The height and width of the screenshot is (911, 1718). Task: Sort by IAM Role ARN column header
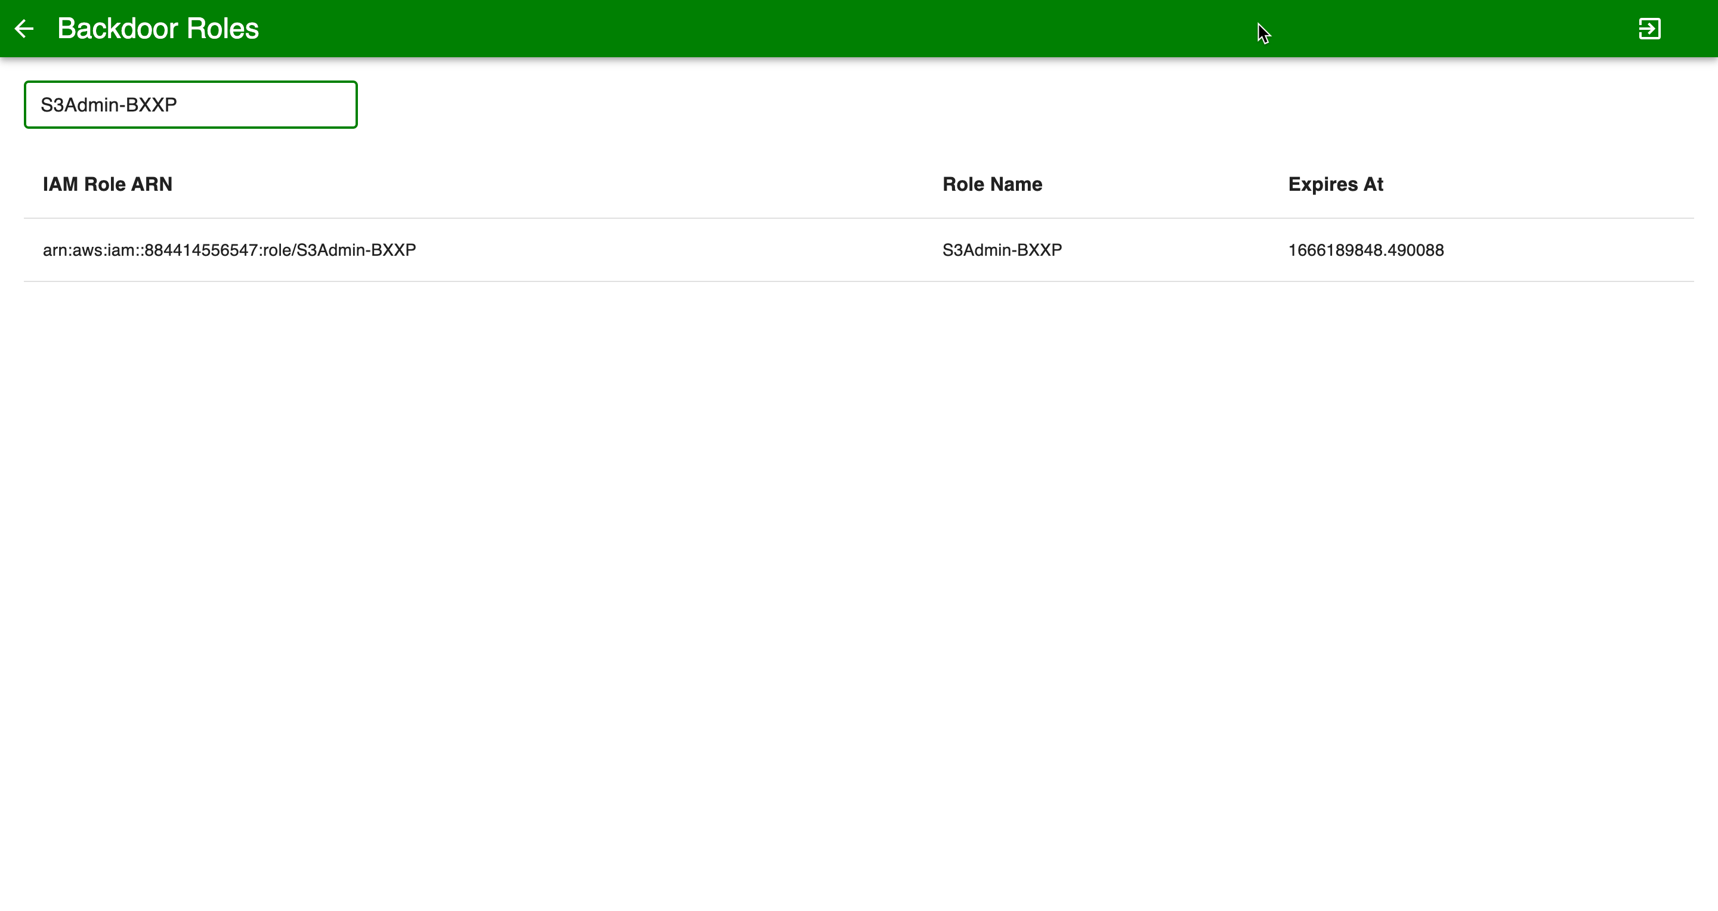pyautogui.click(x=107, y=184)
